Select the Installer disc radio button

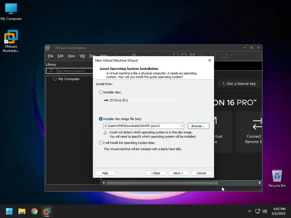[101, 92]
